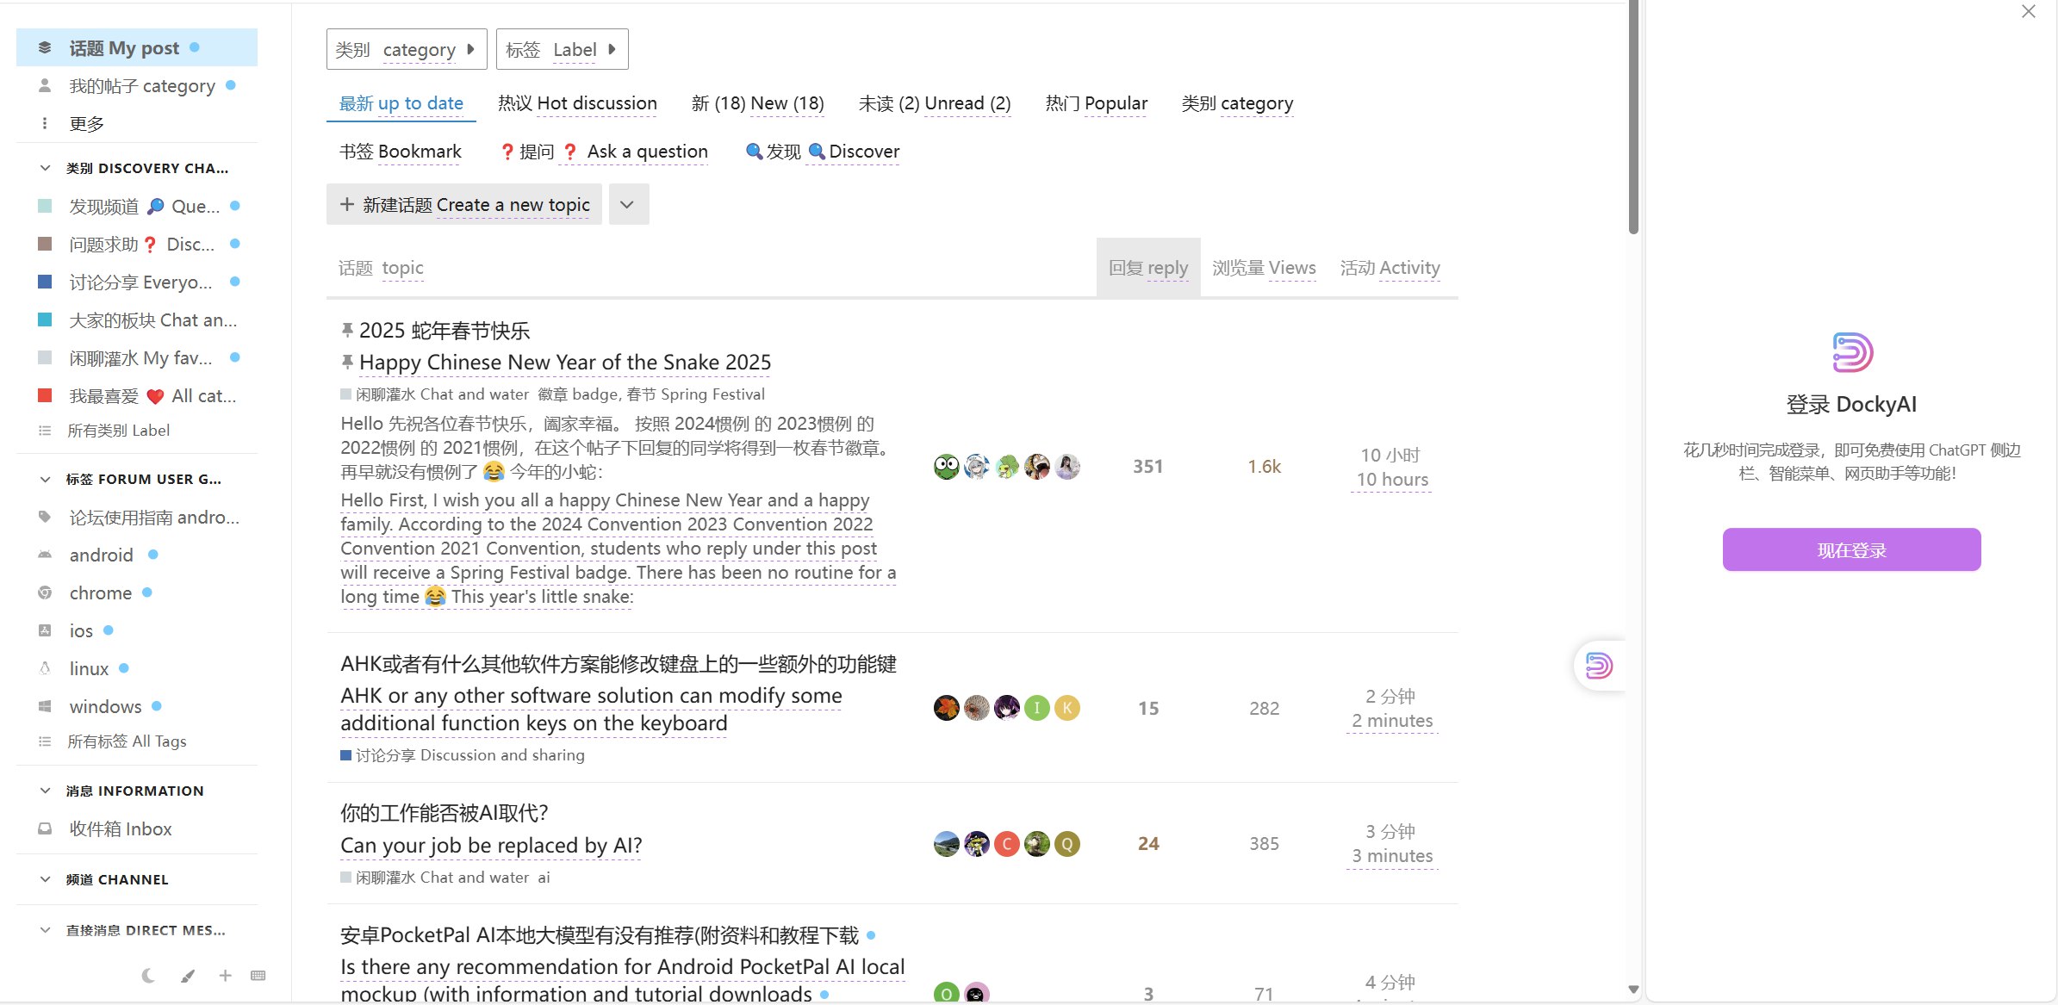Collapse the 标签 Forum User section
2058x1005 pixels.
click(45, 479)
